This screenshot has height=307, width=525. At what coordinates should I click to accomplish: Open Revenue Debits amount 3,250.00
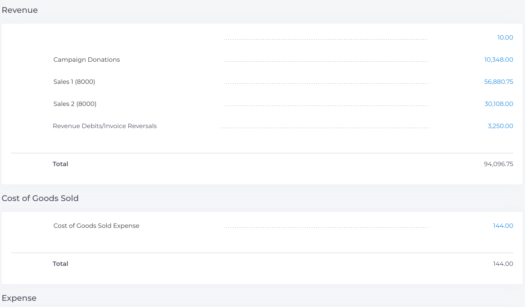[500, 126]
